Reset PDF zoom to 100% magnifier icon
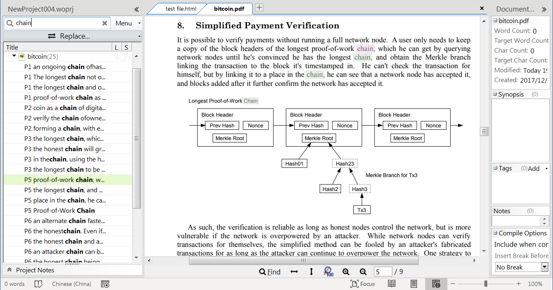The image size is (553, 290). pos(328,272)
